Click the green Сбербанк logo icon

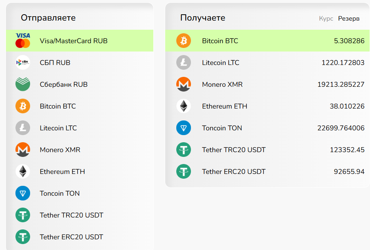tap(23, 84)
